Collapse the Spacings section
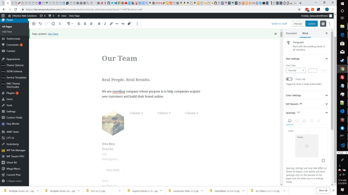This screenshot has height=195, width=348. [x=306, y=113]
